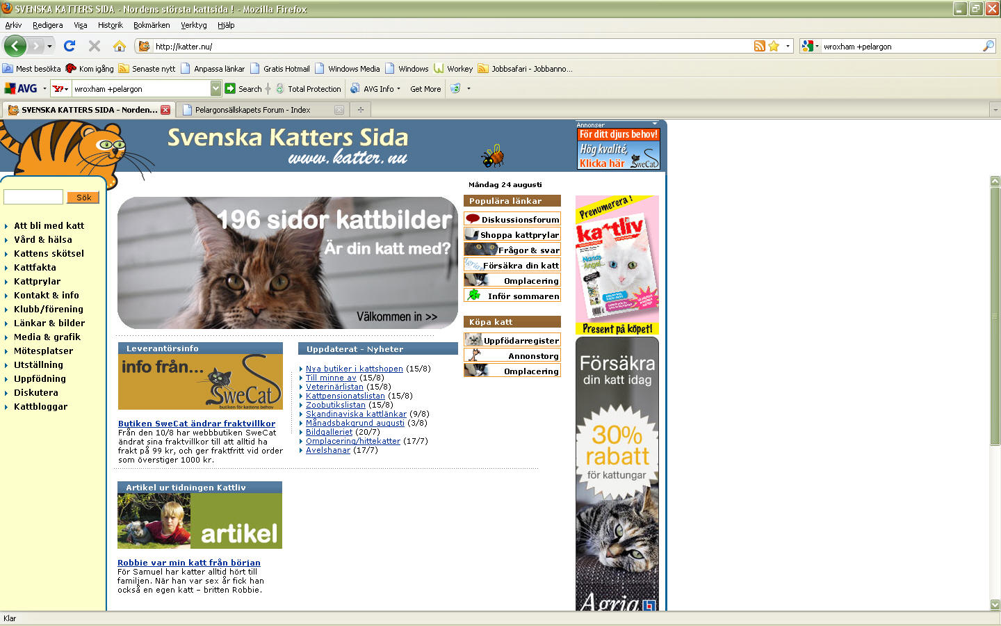This screenshot has width=1001, height=626.
Task: Go back with the green back arrow
Action: (15, 46)
